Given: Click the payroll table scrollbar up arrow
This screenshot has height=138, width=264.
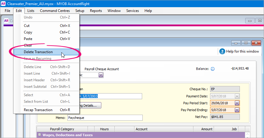Looking at the screenshot, I should [x=247, y=134].
